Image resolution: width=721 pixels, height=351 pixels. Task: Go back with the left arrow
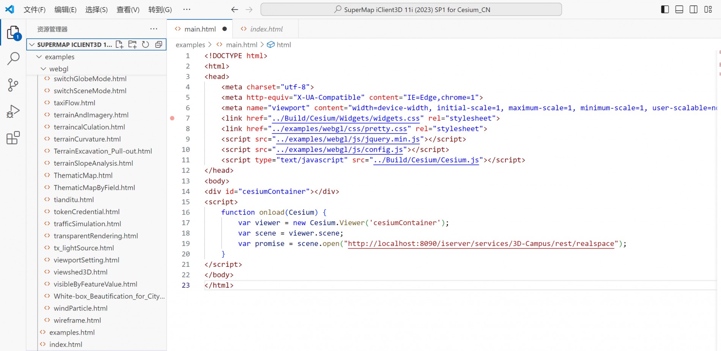[x=235, y=9]
